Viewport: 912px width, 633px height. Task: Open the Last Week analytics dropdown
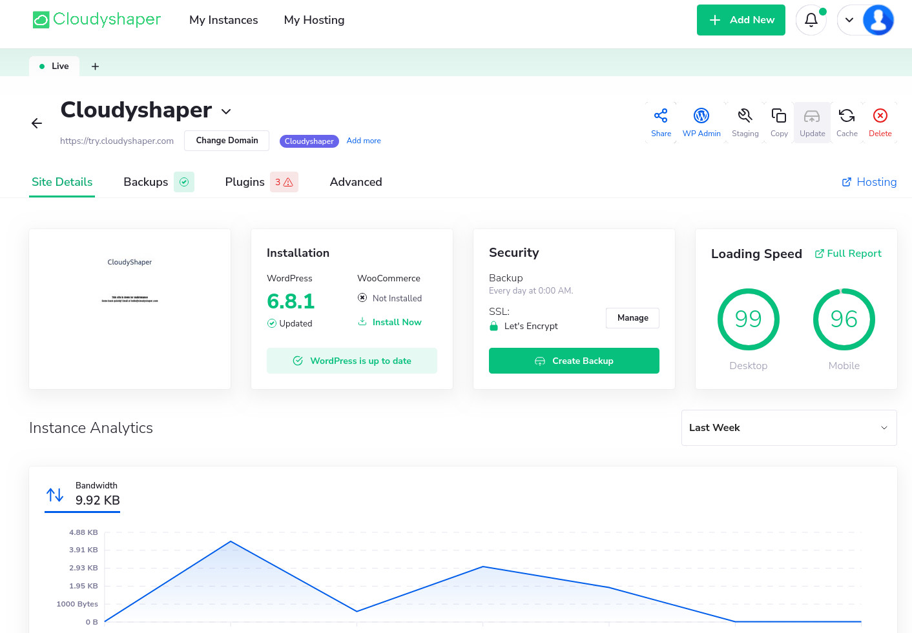click(x=789, y=427)
